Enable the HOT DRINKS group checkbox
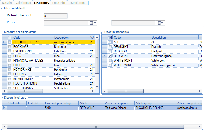This screenshot has height=131, width=205. (x=10, y=70)
